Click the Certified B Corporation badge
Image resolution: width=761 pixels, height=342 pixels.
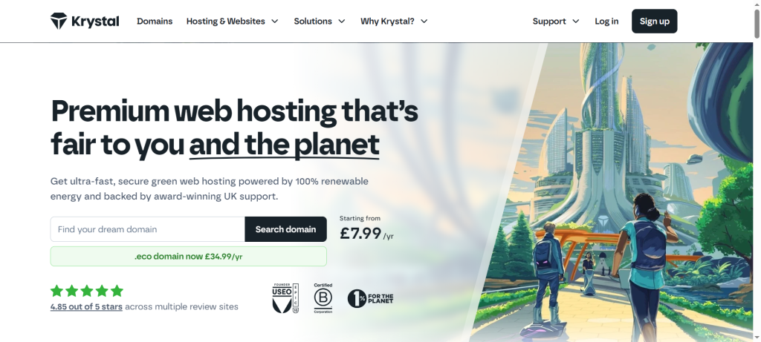[x=323, y=298]
